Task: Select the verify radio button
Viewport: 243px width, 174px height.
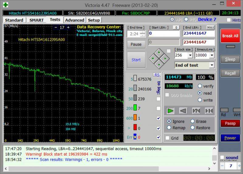Action: [x=200, y=86]
